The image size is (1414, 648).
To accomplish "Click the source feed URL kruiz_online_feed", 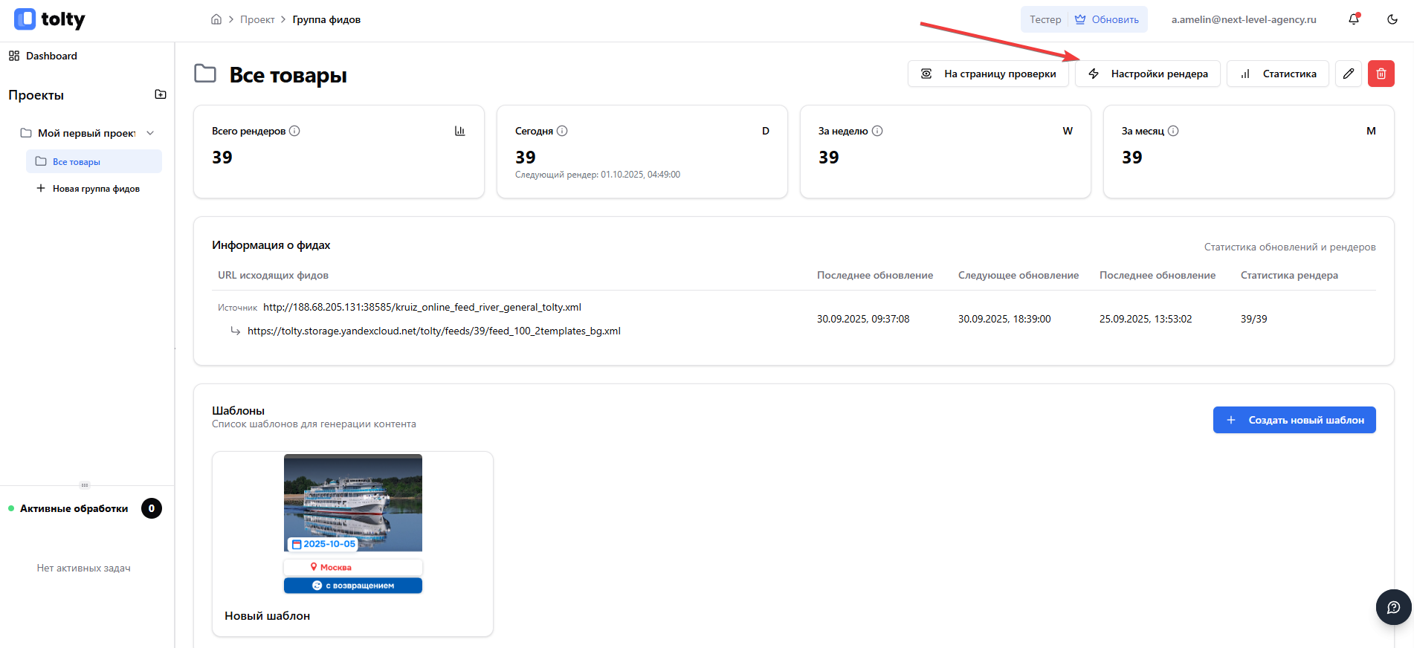I will (422, 307).
